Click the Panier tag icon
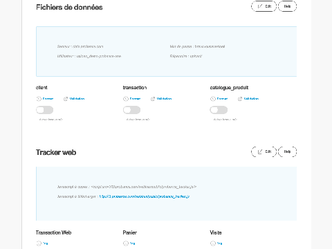 [126, 243]
